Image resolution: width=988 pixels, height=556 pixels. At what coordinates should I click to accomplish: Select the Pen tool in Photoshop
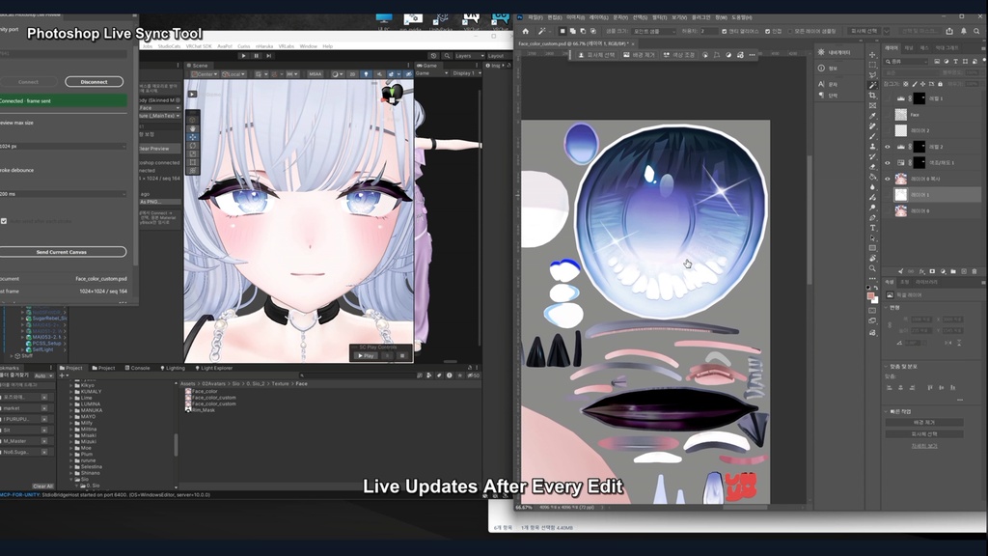[872, 217]
